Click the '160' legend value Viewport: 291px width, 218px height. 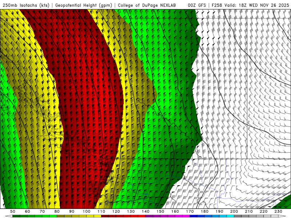point(175,211)
